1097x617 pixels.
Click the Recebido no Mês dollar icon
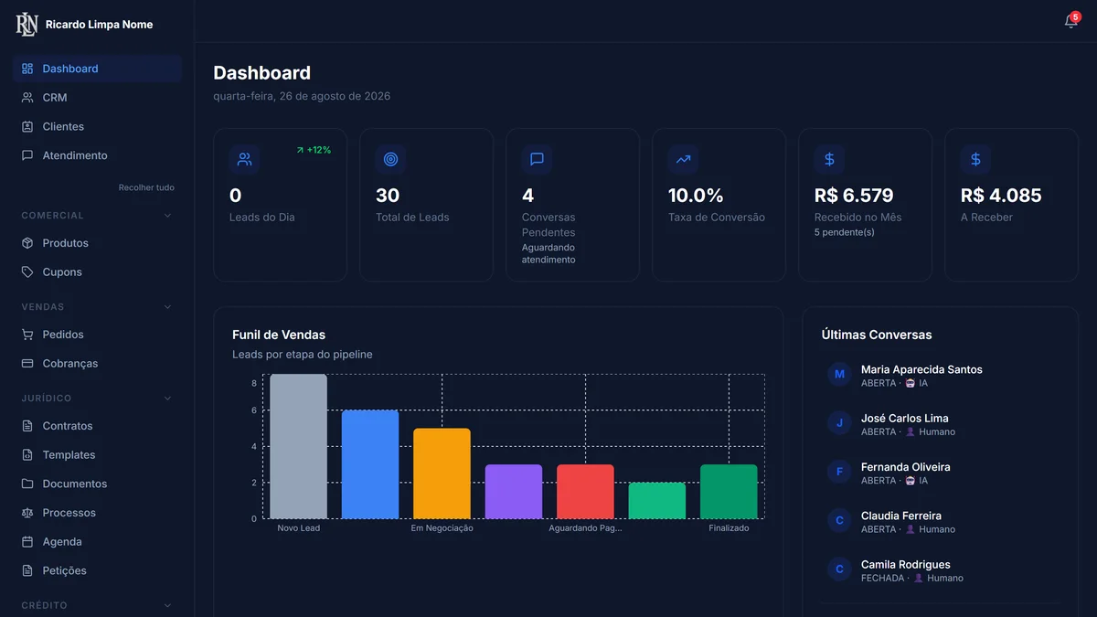click(829, 159)
